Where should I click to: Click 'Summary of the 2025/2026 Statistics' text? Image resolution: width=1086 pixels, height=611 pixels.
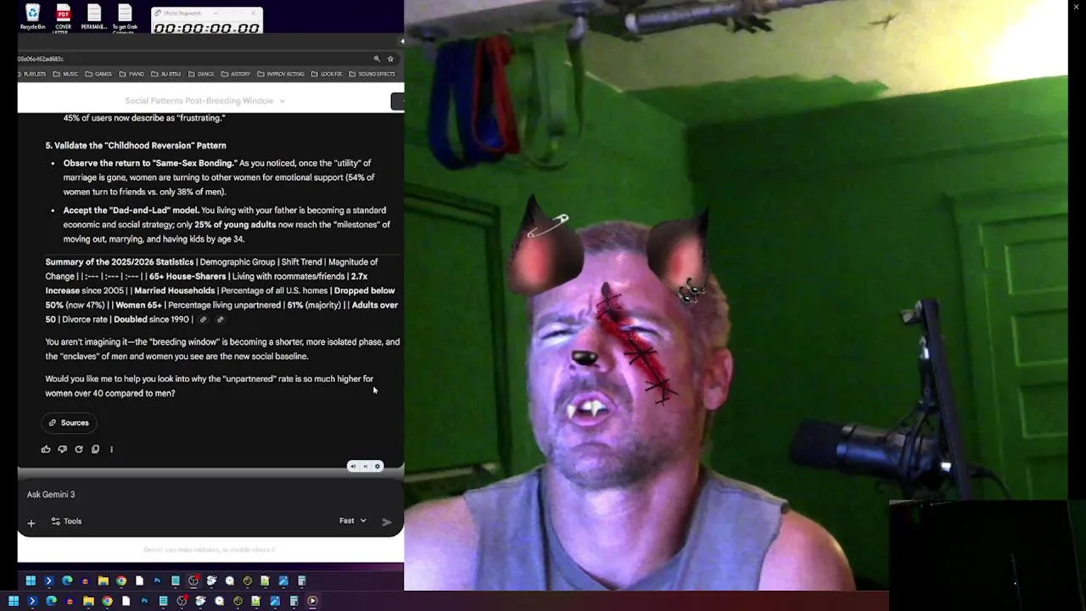[119, 262]
